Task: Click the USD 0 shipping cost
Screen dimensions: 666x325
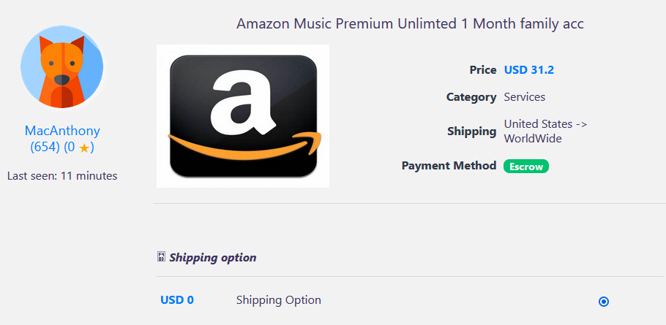Action: click(x=177, y=300)
